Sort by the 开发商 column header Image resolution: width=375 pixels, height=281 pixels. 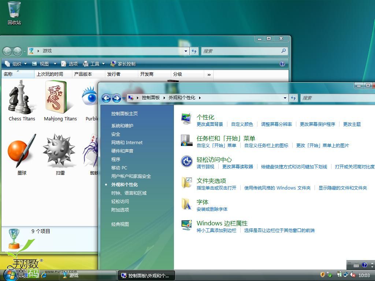(x=155, y=74)
